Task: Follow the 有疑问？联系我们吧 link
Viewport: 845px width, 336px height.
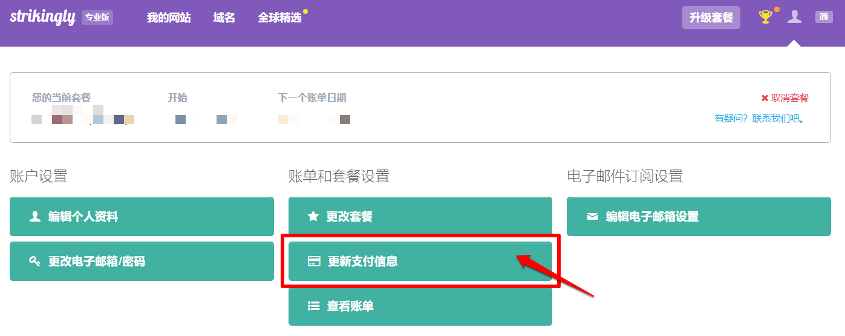Action: click(x=760, y=119)
